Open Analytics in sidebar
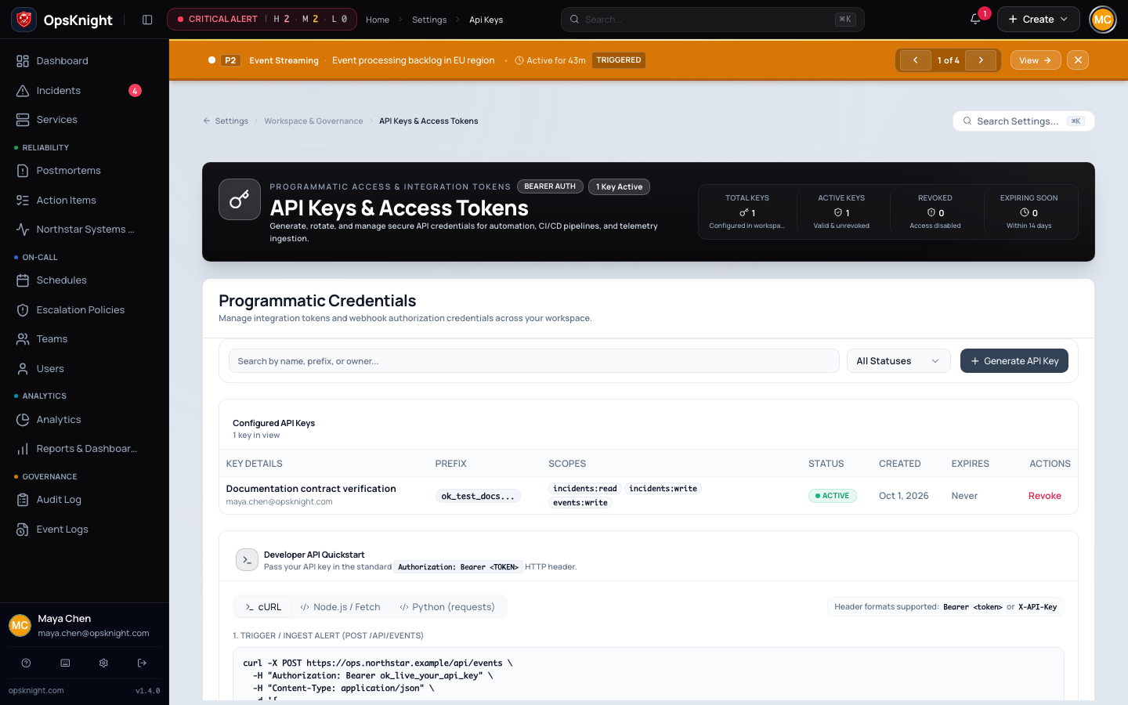This screenshot has width=1128, height=705. pos(85,420)
